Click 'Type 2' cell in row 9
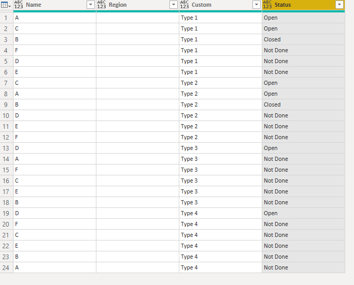The height and width of the screenshot is (285, 354). coord(220,105)
